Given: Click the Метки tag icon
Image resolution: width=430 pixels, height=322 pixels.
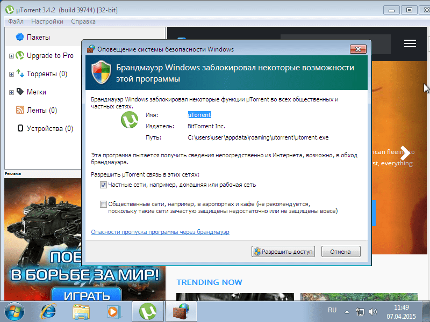Looking at the screenshot, I should [x=20, y=92].
